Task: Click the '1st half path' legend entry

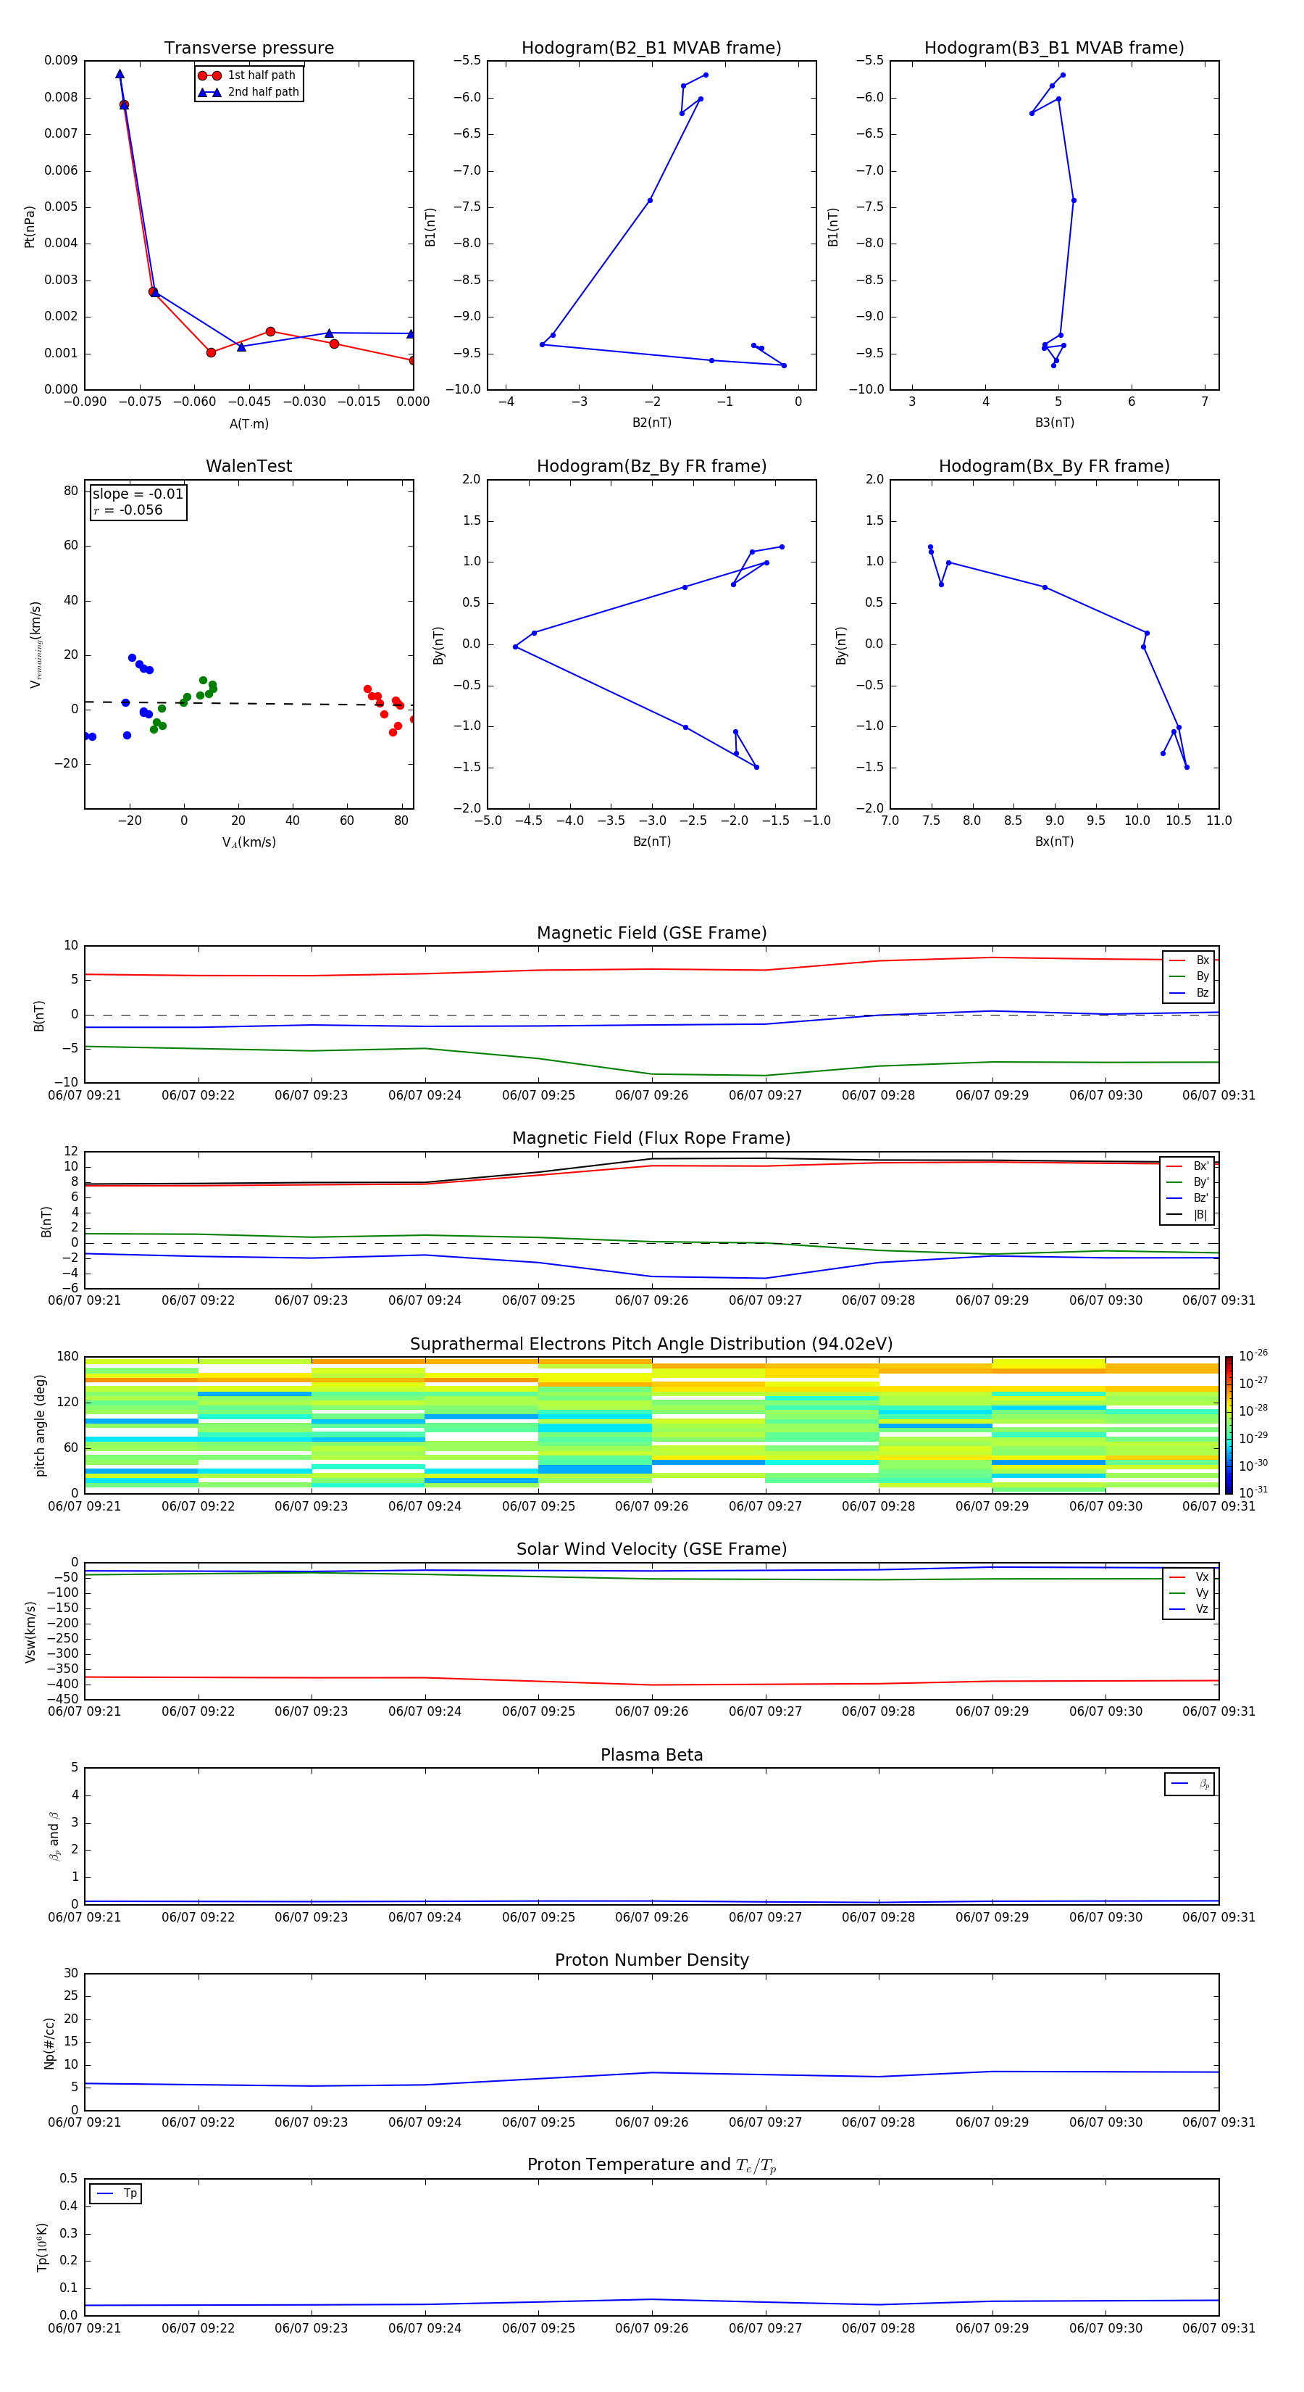Action: click(x=247, y=75)
